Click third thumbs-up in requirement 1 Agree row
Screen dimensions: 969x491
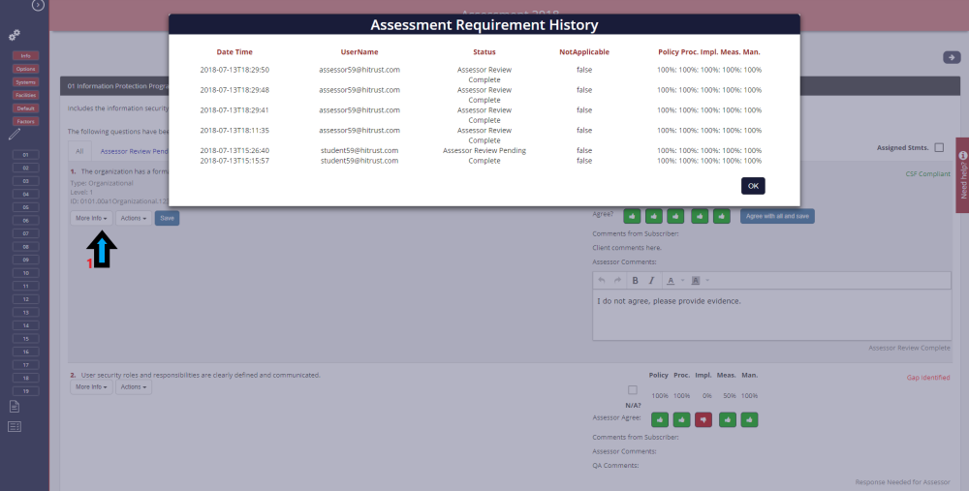[x=675, y=216]
